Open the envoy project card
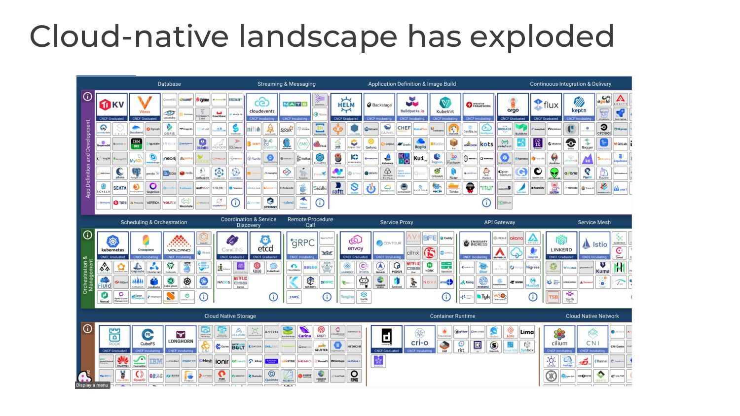The width and height of the screenshot is (740, 416). point(355,245)
